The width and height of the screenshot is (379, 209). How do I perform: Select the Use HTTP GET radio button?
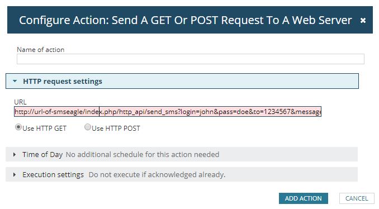pos(18,127)
